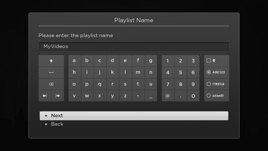
Task: Click the number 0 key
Action: click(193, 96)
